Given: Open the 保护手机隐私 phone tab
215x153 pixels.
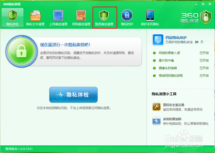Looking at the screenshot, I should [150, 18].
